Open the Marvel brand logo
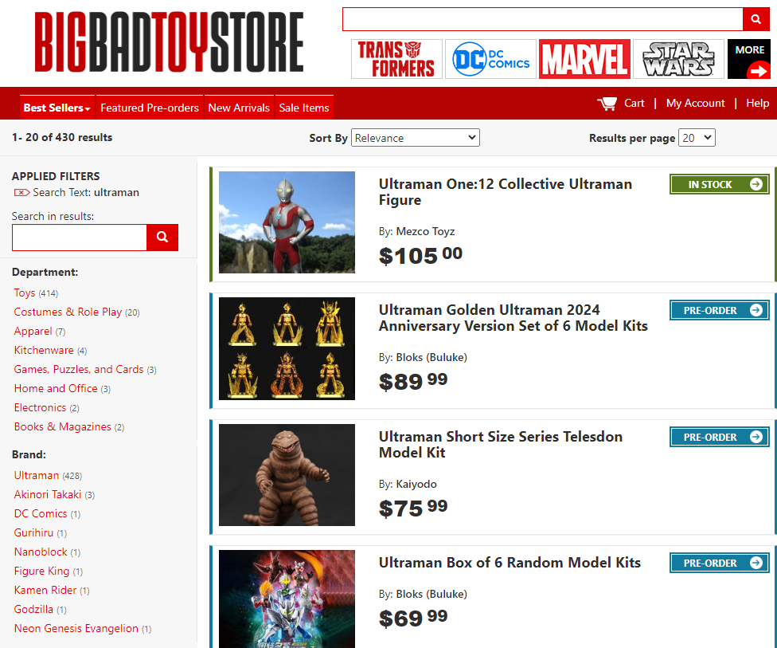777x648 pixels. point(584,59)
